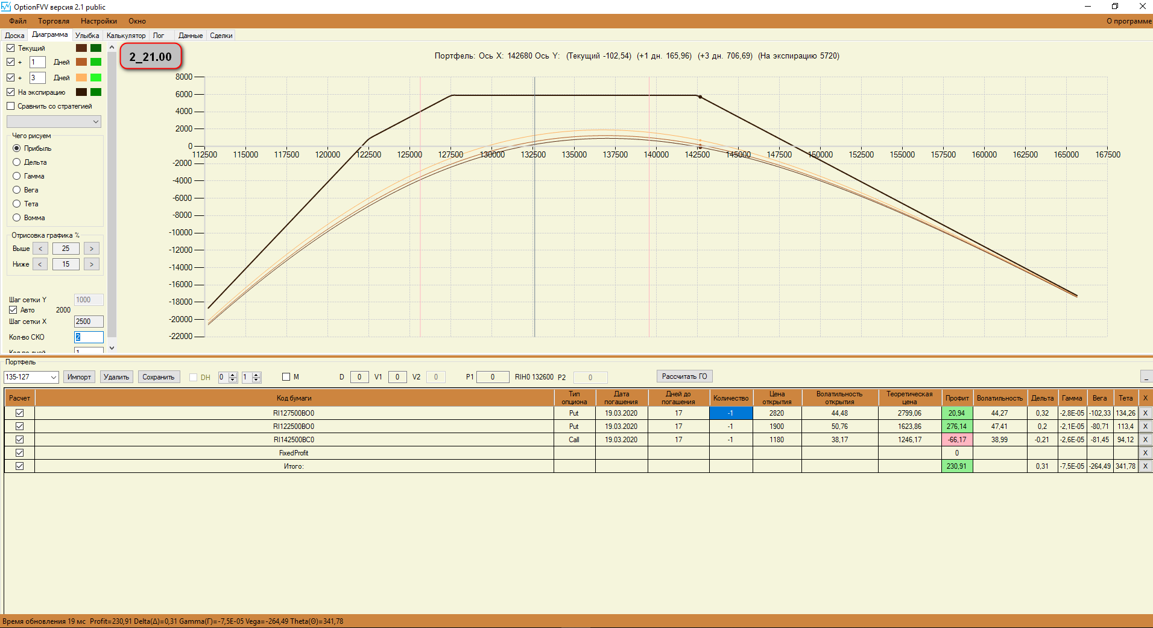The width and height of the screenshot is (1153, 628).
Task: Decrement the DH spinner showing 0
Action: pos(233,380)
